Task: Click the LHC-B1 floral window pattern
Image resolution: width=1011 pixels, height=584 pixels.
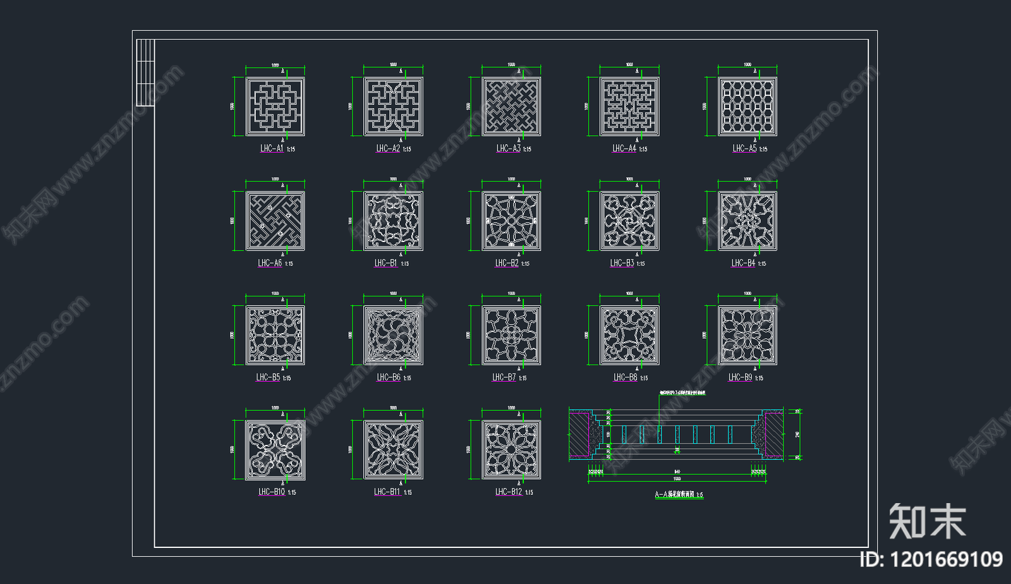Action: (x=393, y=221)
